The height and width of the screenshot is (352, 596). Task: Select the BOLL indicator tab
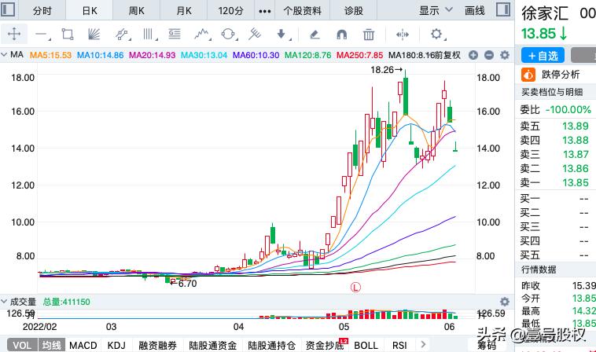(366, 345)
